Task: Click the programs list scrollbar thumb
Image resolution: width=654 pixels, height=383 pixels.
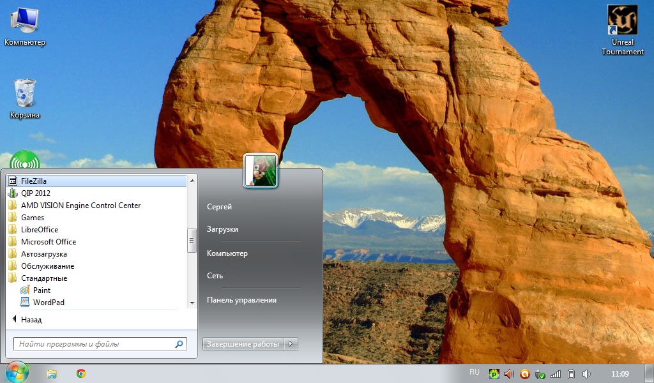Action: coord(192,241)
